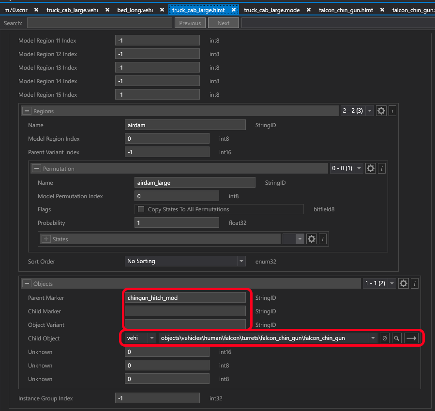The image size is (435, 411).
Task: Collapse the Regions block
Action: (x=27, y=111)
